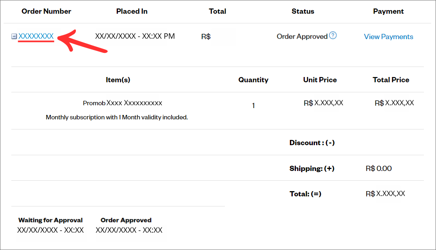
Task: Click the Placed In column header
Action: (x=132, y=11)
